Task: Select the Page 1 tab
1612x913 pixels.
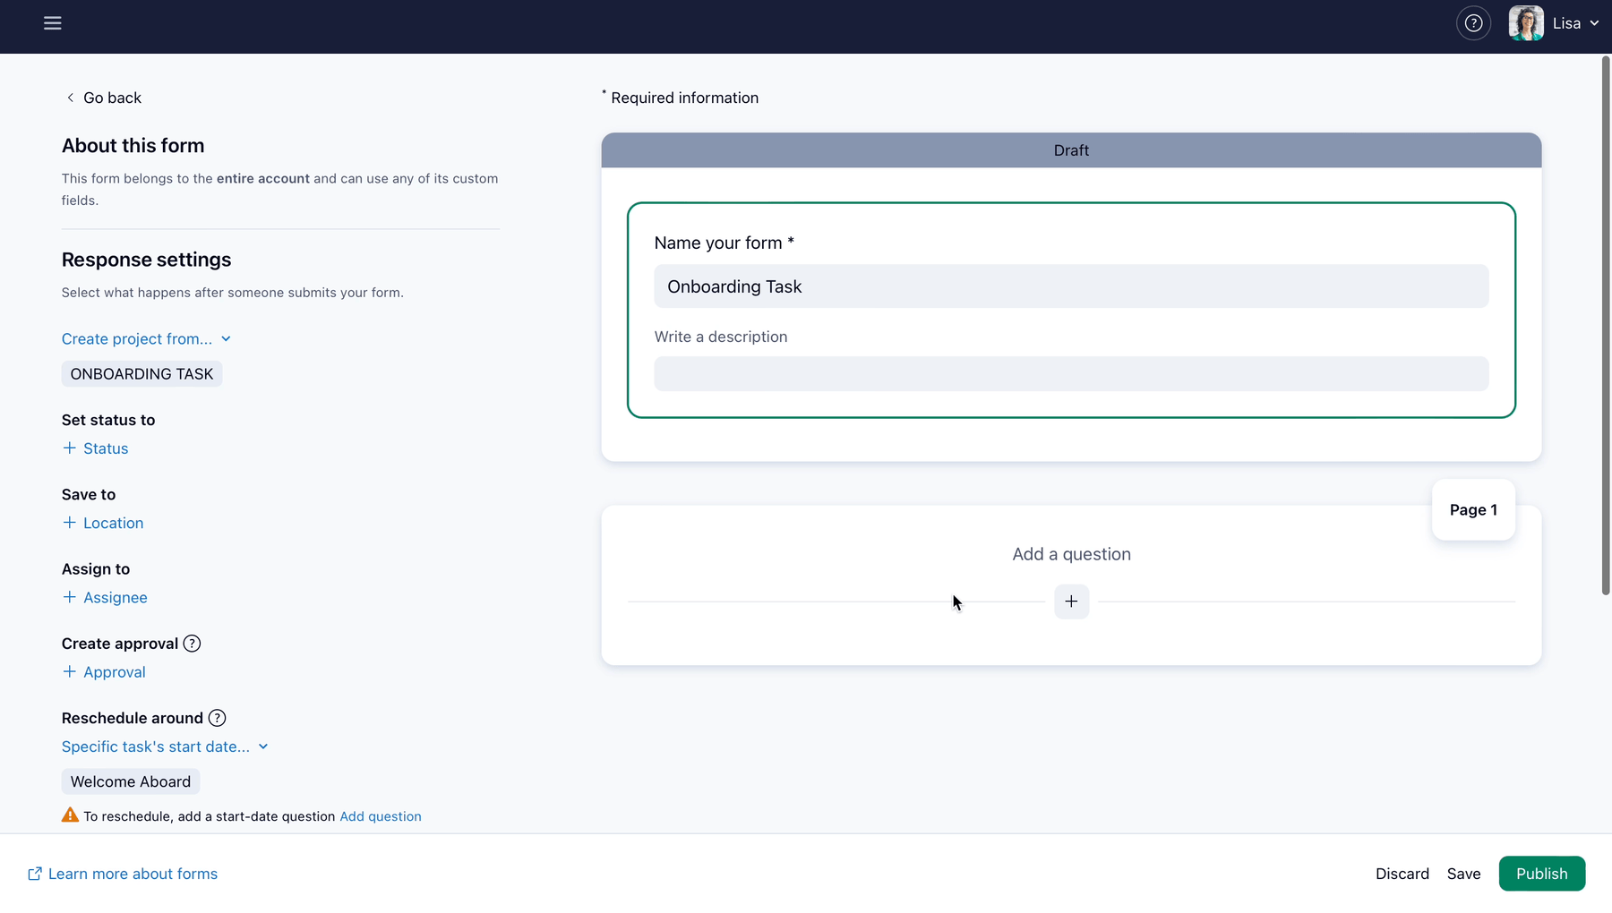Action: pyautogui.click(x=1473, y=509)
